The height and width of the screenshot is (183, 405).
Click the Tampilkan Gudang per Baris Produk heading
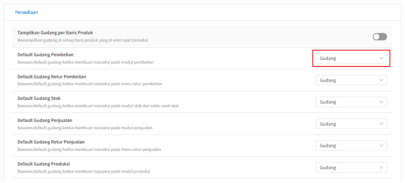coord(55,33)
